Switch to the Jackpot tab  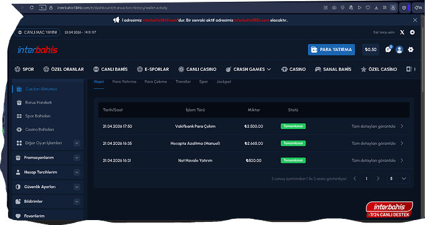point(224,82)
